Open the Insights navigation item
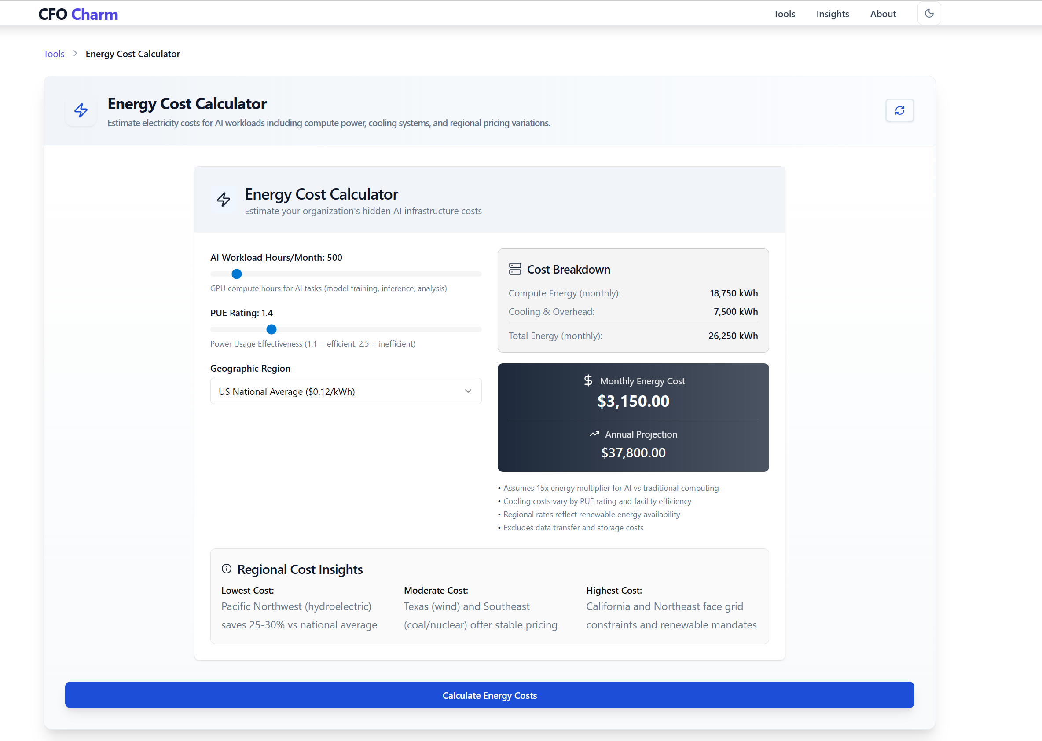Viewport: 1042px width, 741px height. [x=832, y=14]
